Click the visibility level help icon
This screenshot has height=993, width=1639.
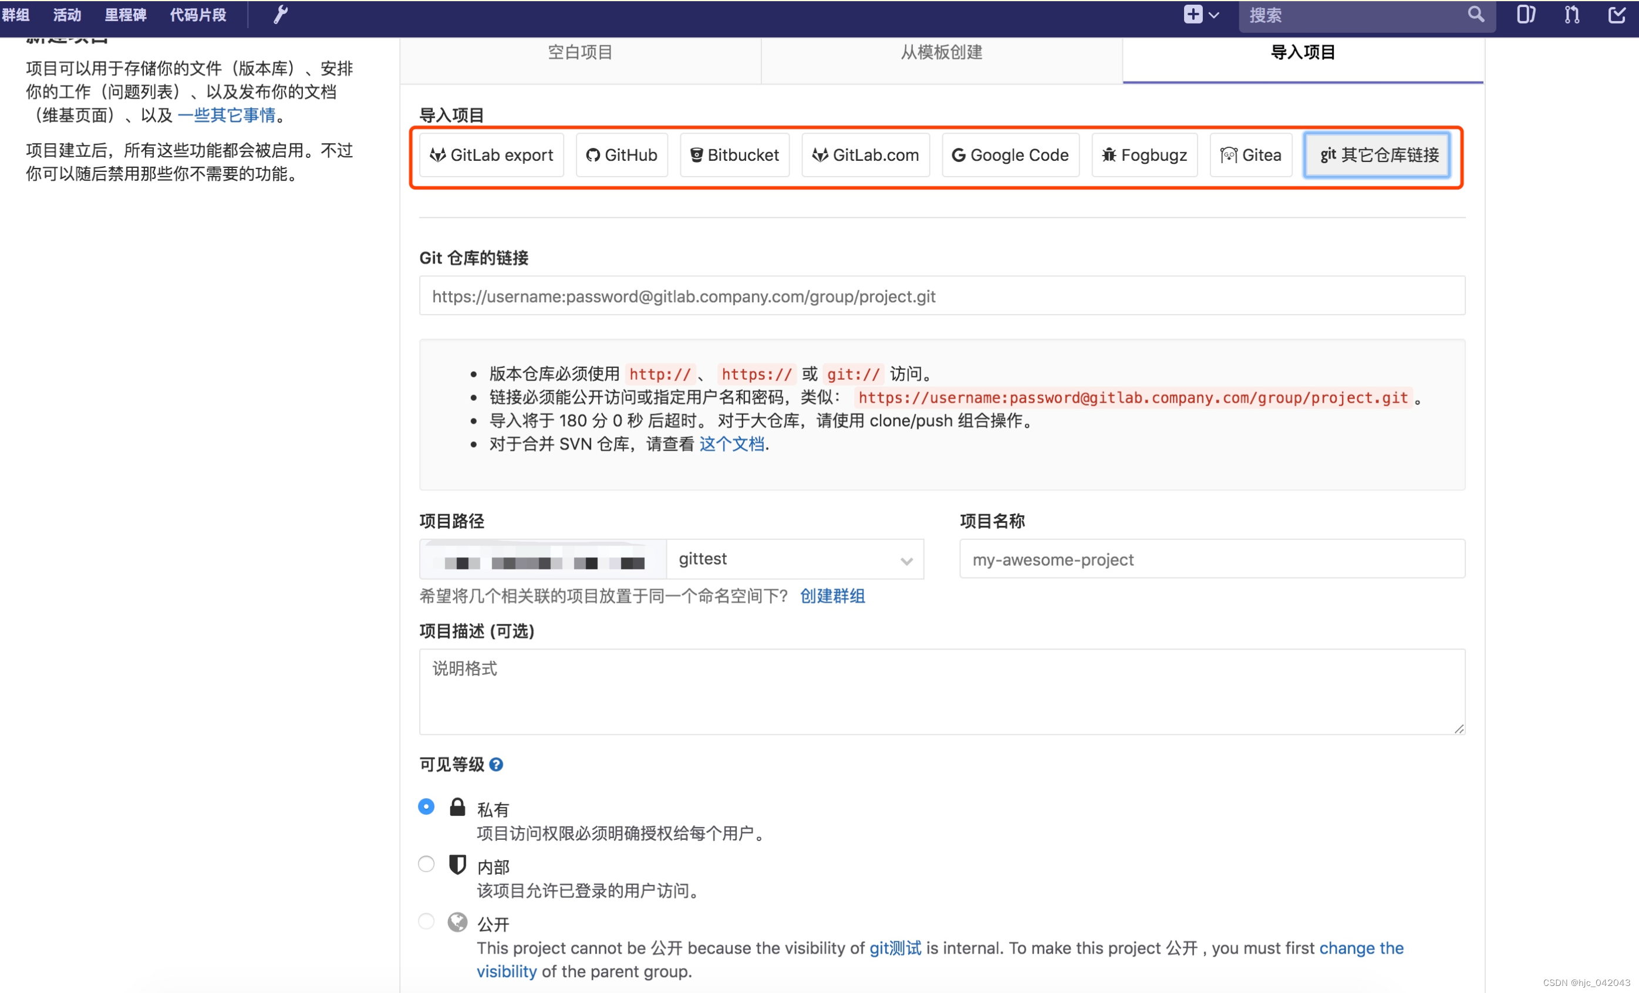495,764
